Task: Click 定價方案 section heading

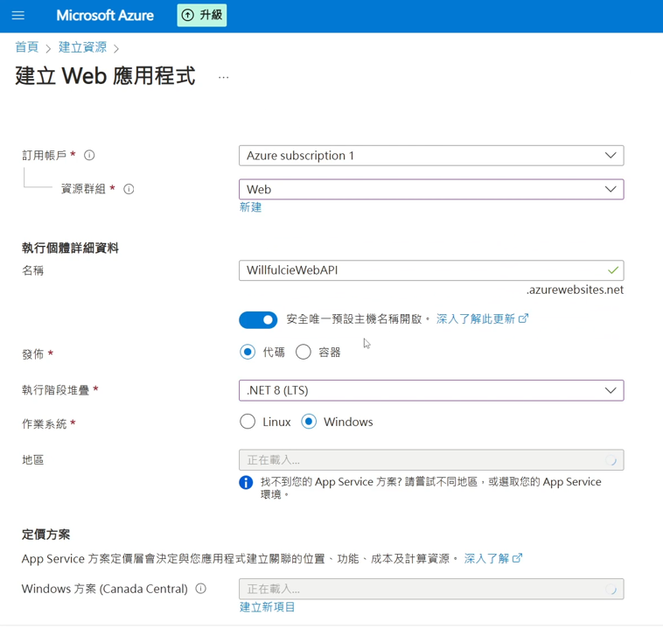Action: 45,535
